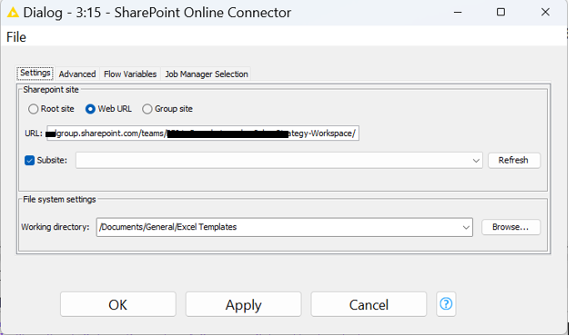
Task: Confirm with the OK button
Action: coord(118,304)
